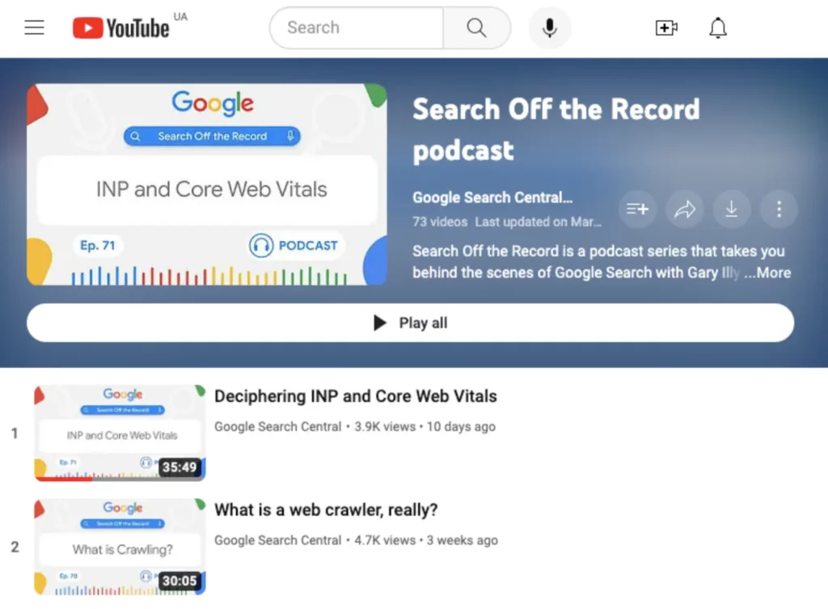Select the 'Search Off the Record podcast' title

click(556, 129)
